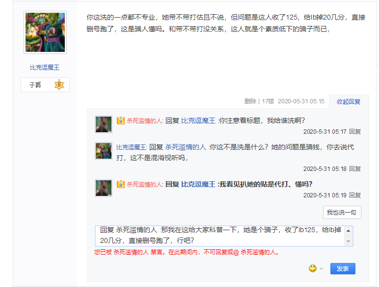Viewport: 379px width, 287px height.
Task: Open 杀死滥情的人 username in first reply
Action: 145,120
